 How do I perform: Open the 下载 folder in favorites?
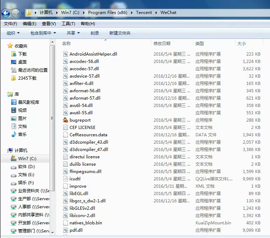22,54
